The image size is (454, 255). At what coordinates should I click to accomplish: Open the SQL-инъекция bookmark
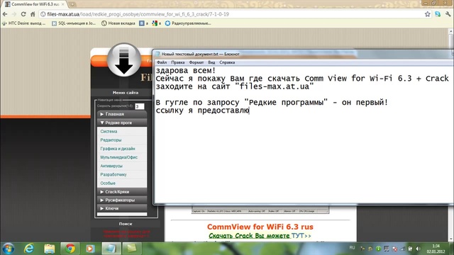(x=74, y=23)
